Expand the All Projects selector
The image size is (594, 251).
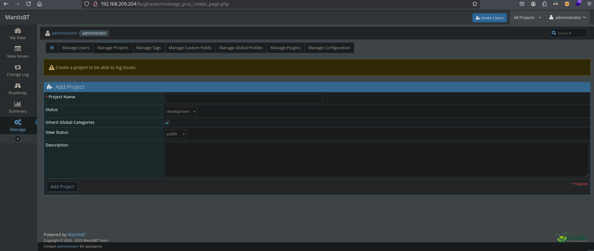(527, 18)
